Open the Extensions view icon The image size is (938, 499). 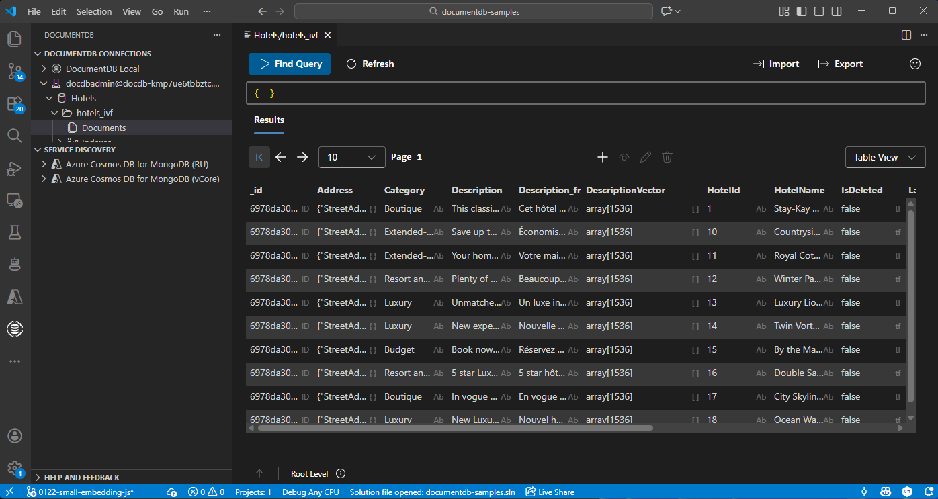pyautogui.click(x=15, y=103)
